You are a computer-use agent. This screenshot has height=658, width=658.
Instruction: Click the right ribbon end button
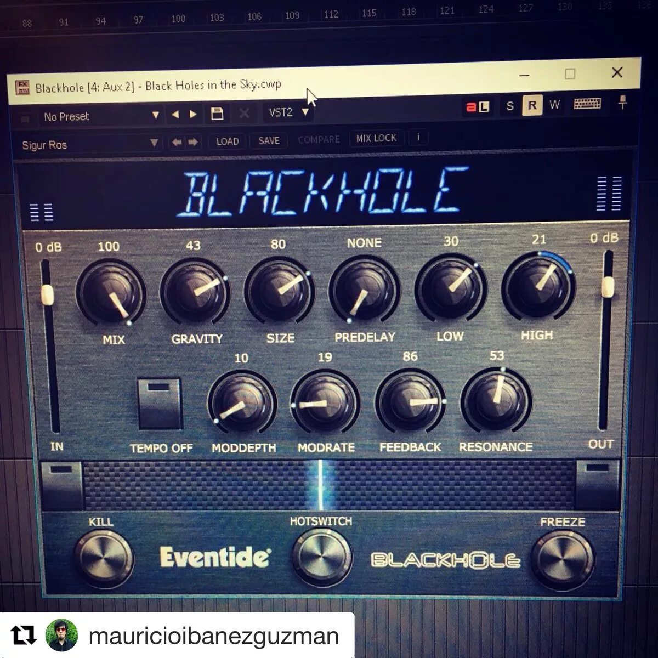click(x=597, y=485)
